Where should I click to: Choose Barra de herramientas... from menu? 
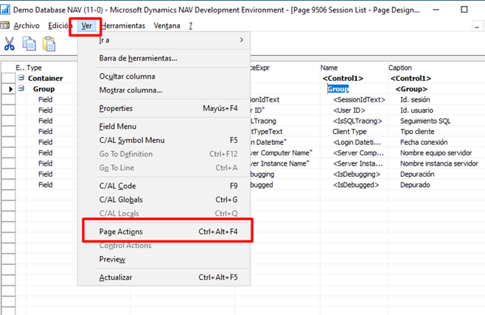(164, 58)
